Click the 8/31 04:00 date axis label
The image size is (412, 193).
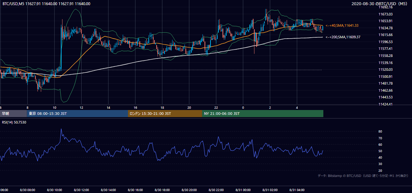coord(297,190)
